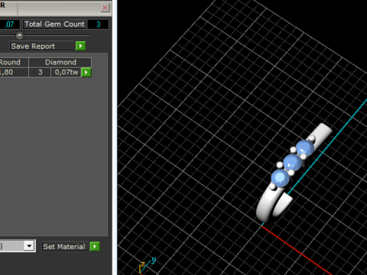This screenshot has height=275, width=367.
Task: Click the Total Gem Count value 3
Action: tap(99, 24)
